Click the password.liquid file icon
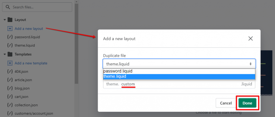275x117 pixels. point(10,37)
